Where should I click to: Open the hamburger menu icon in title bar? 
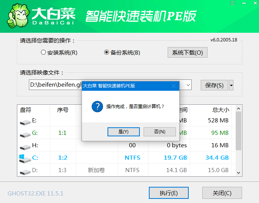[x=233, y=3]
